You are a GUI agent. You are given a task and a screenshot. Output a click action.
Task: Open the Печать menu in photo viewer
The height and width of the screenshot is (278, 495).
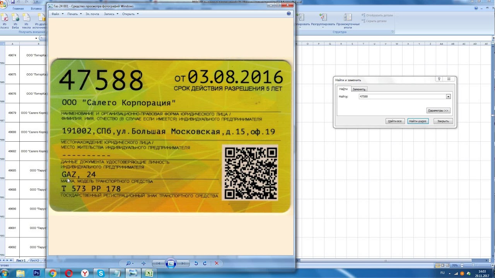click(x=74, y=14)
